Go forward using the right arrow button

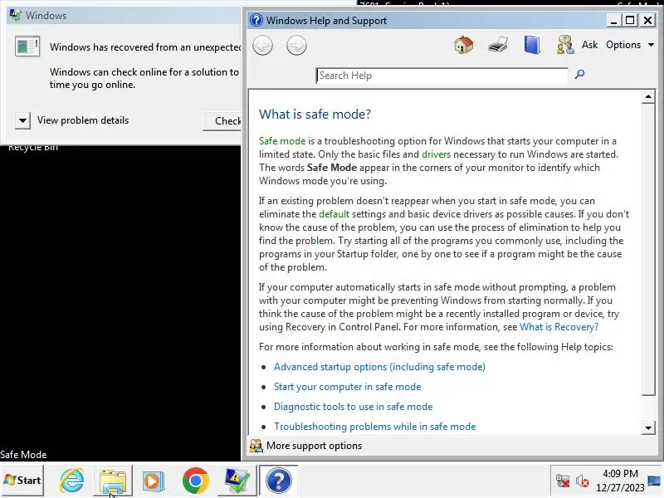296,46
